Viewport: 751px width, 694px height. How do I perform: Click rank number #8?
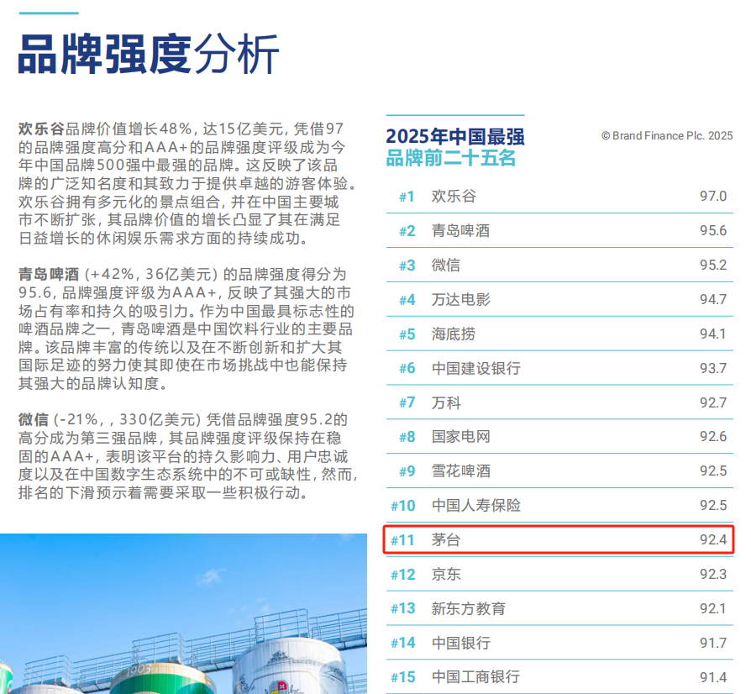[407, 437]
